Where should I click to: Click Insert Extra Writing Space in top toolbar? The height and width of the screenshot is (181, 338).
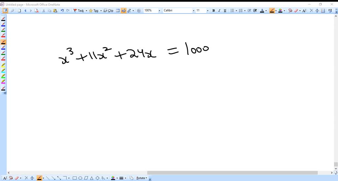pos(317,11)
